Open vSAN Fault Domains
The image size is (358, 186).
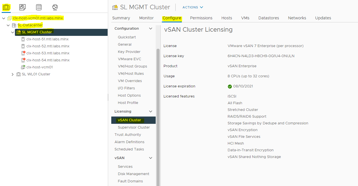(130, 181)
